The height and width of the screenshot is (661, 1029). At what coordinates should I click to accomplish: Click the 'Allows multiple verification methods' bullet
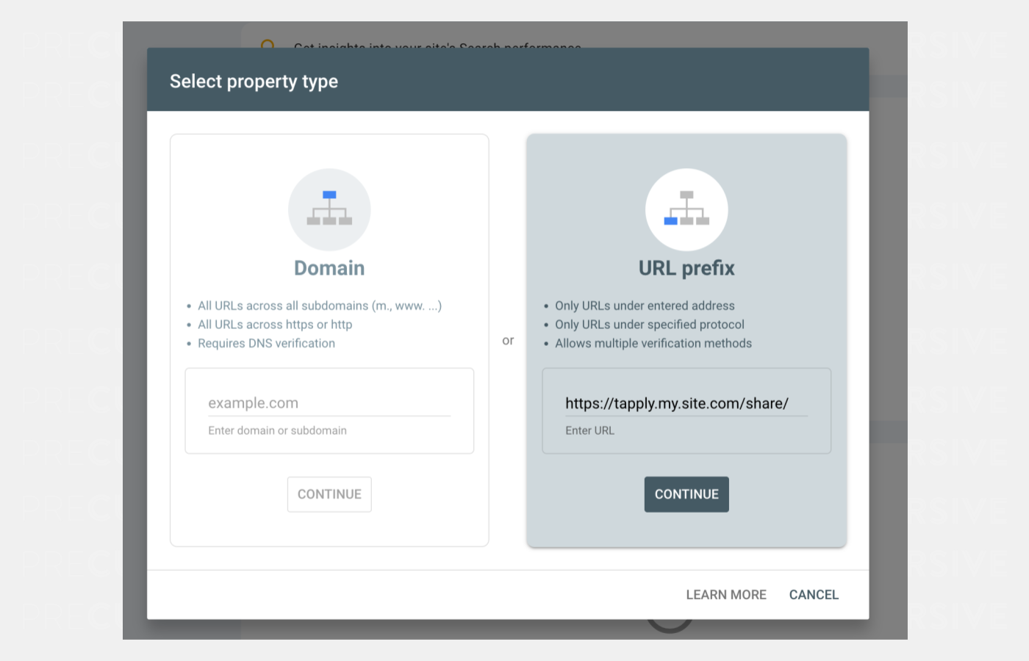point(653,343)
